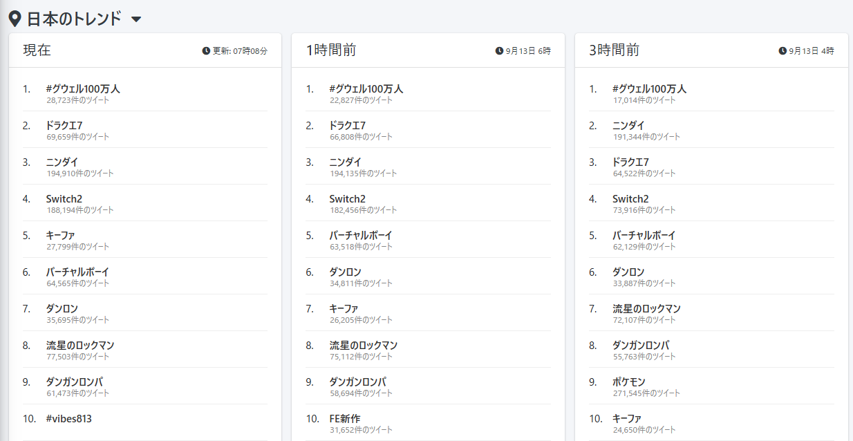Open キーファ ranked 5th in 現在 list
The image size is (853, 441).
60,236
